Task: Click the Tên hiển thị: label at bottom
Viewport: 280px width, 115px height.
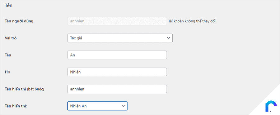Action: [17, 106]
